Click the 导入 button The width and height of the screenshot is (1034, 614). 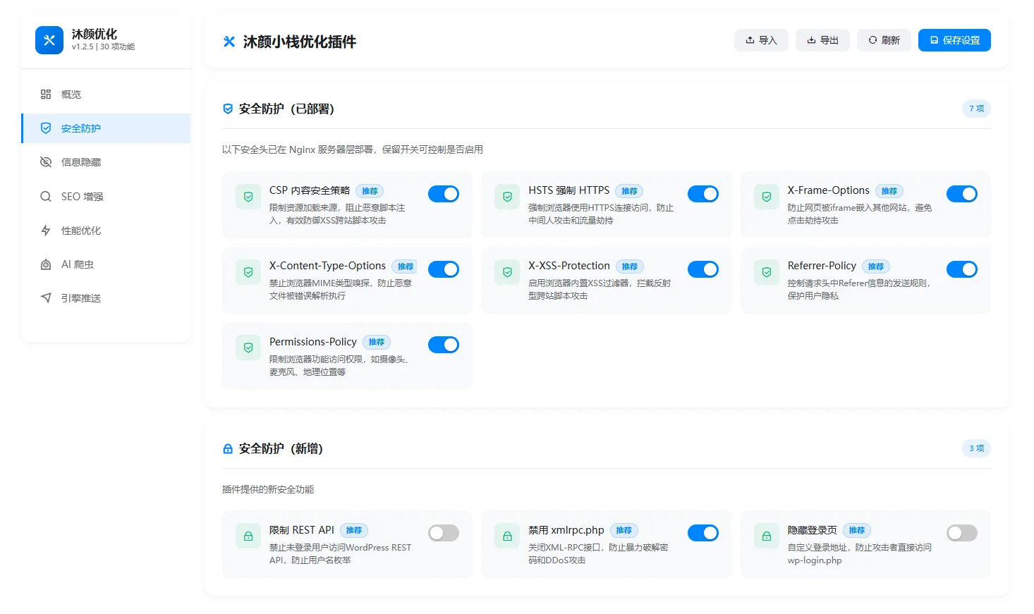pyautogui.click(x=761, y=40)
